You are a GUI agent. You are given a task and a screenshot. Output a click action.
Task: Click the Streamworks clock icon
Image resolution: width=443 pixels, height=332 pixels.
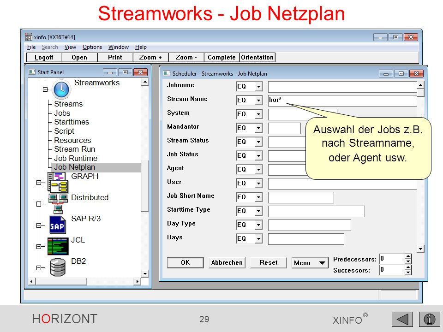pyautogui.click(x=61, y=89)
